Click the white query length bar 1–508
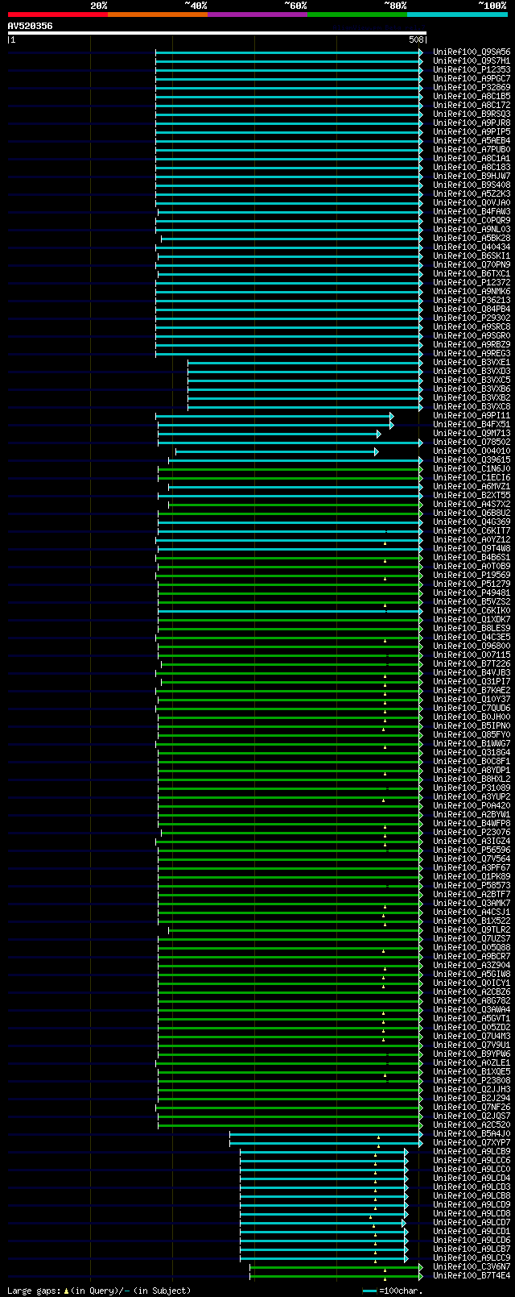The width and height of the screenshot is (515, 1297). click(216, 33)
